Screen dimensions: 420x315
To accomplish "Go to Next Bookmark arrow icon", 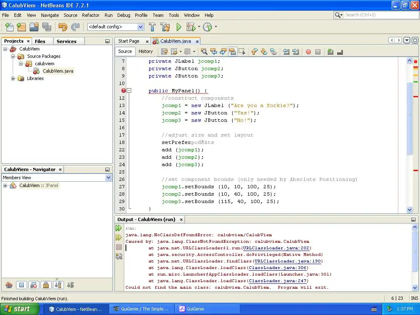I will (x=264, y=52).
